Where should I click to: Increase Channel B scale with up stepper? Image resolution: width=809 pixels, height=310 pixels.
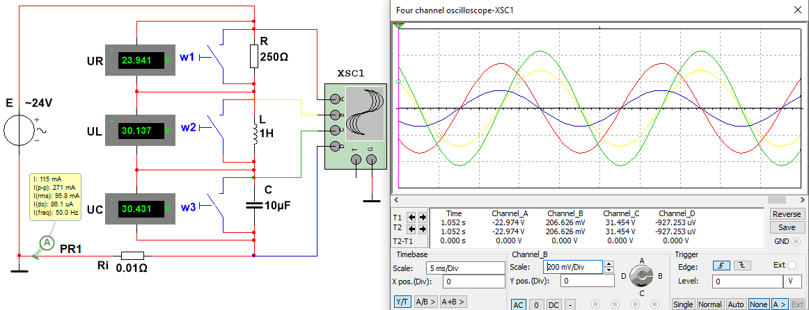pyautogui.click(x=608, y=264)
